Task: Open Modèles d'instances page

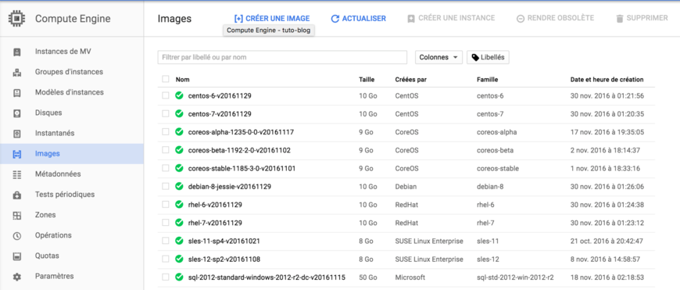Action: pos(70,92)
